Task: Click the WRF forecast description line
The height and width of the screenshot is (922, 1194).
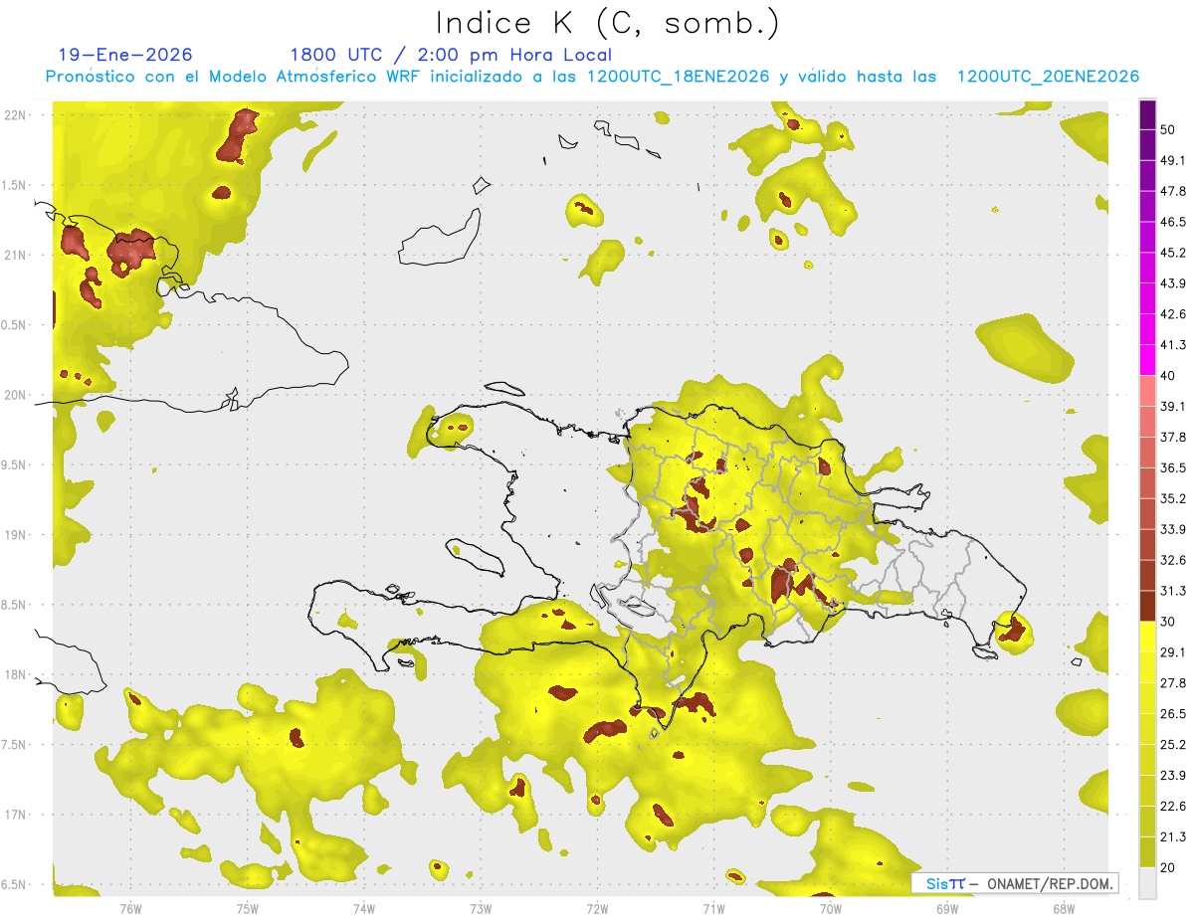Action: [592, 77]
